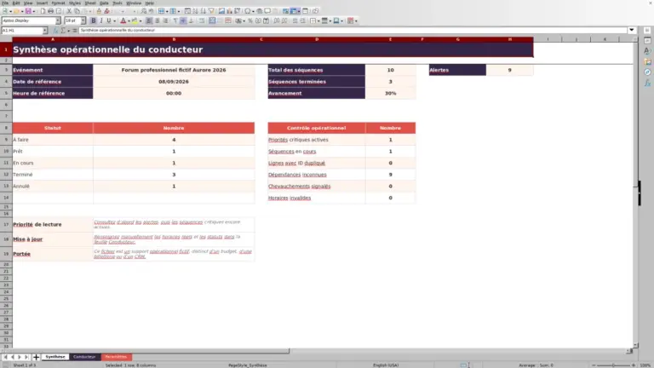Select the cell with Forum professionnel fictif Aurore 2026
654x368 pixels.
[x=174, y=70]
